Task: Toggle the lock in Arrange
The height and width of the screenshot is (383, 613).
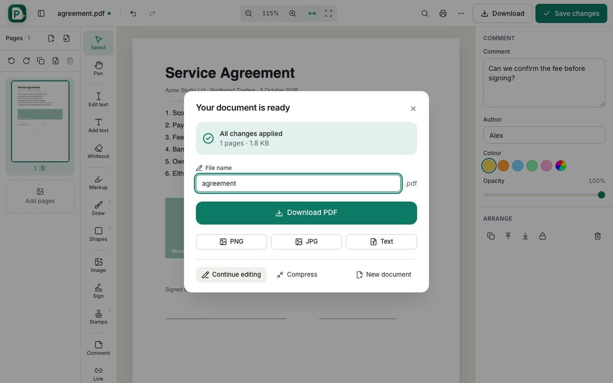Action: 543,236
